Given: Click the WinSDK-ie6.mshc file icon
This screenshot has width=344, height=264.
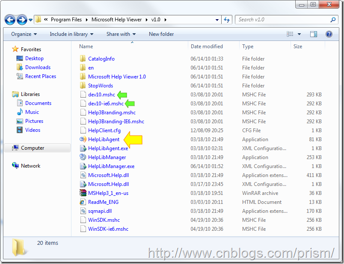Looking at the screenshot, I should click(83, 229).
